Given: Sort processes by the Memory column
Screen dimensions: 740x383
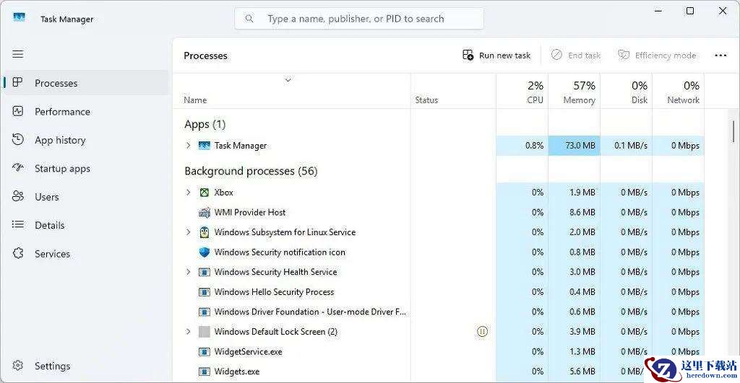Looking at the screenshot, I should pos(579,92).
